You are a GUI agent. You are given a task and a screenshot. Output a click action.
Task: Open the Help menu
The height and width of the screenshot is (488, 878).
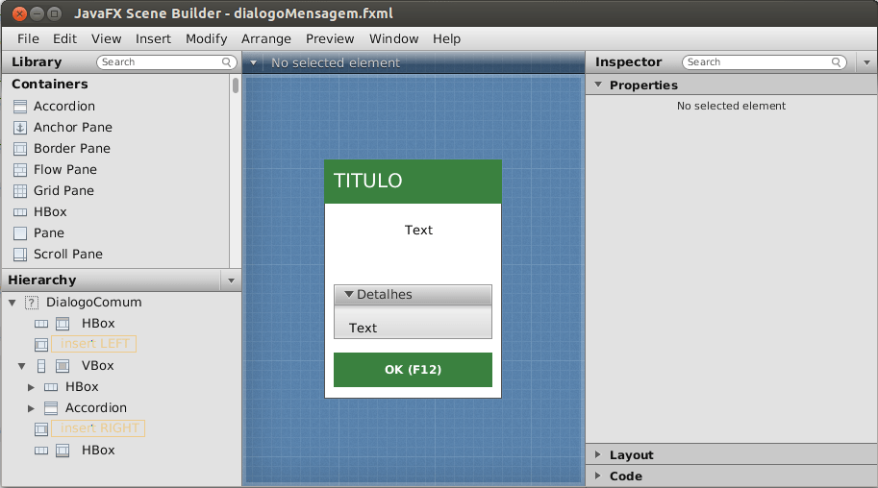pos(447,38)
